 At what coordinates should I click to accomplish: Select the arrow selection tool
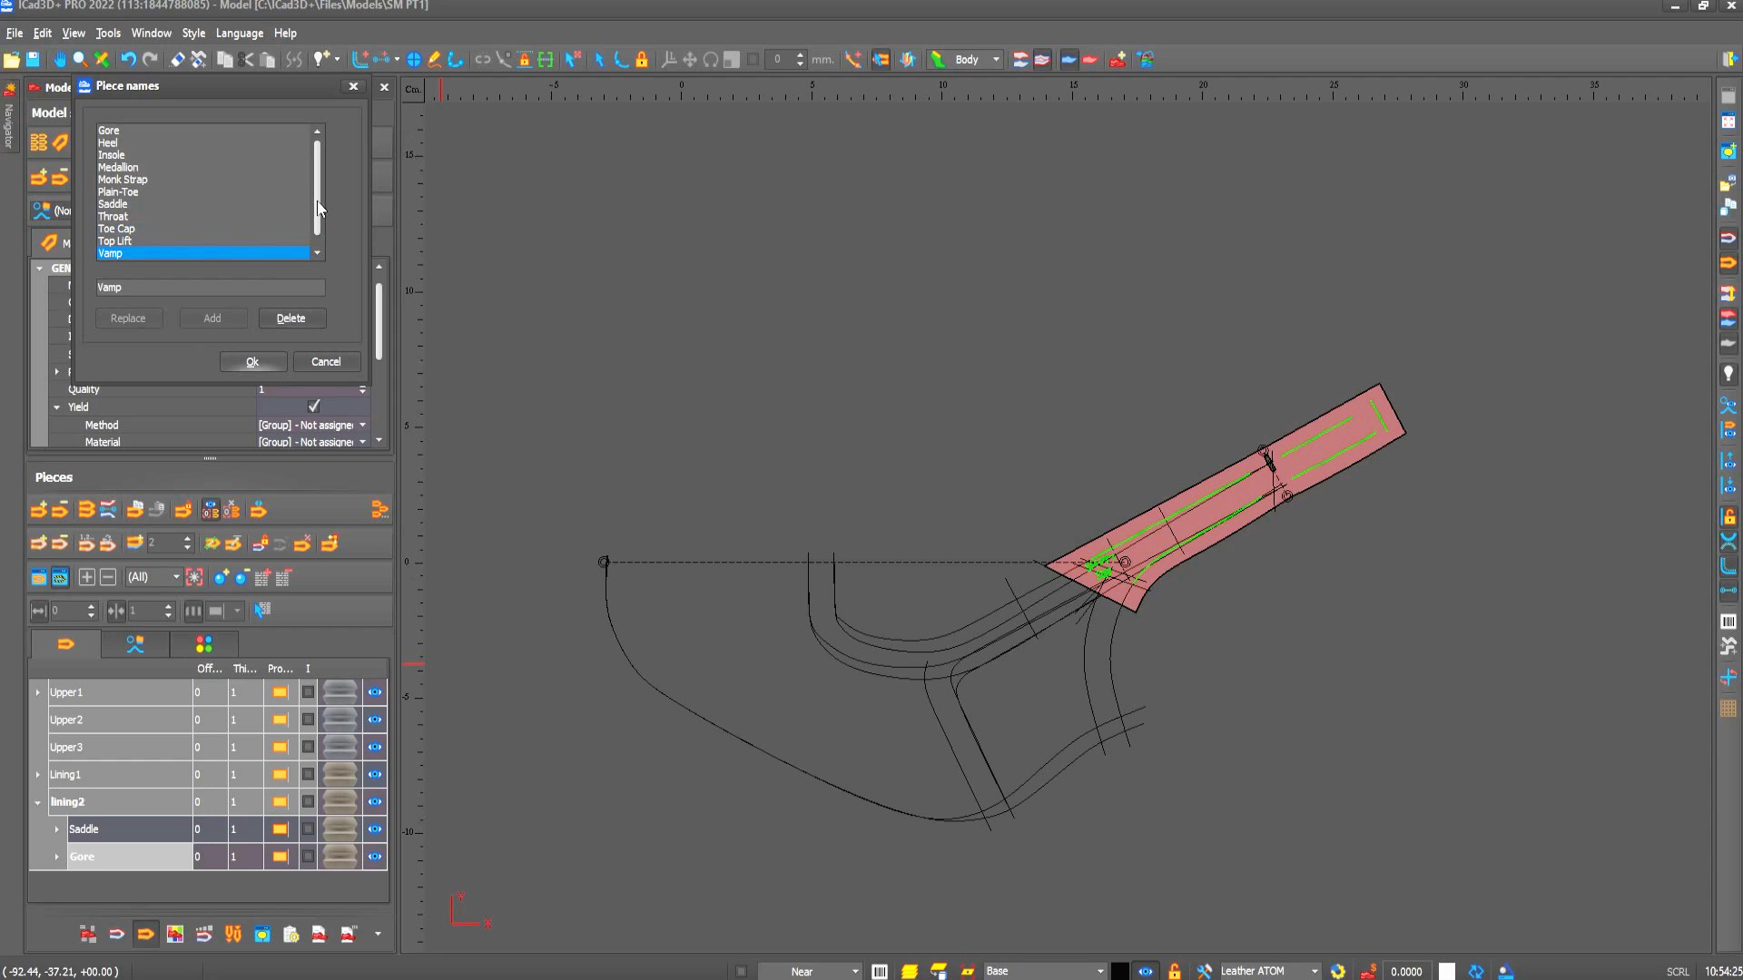pos(599,59)
